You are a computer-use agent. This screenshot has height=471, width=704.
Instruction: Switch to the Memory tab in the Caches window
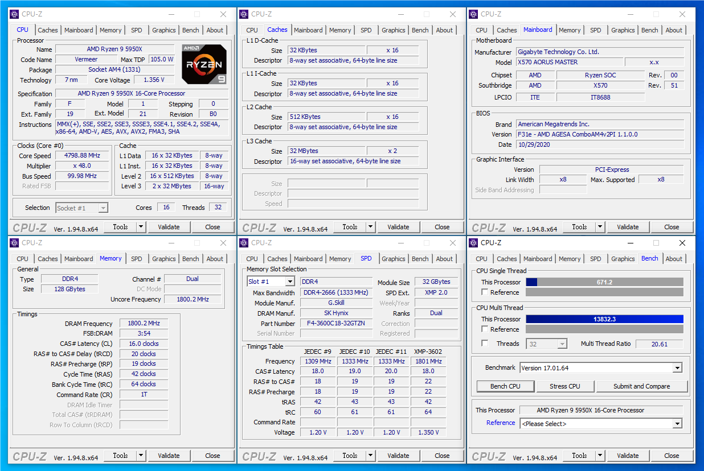coord(340,30)
